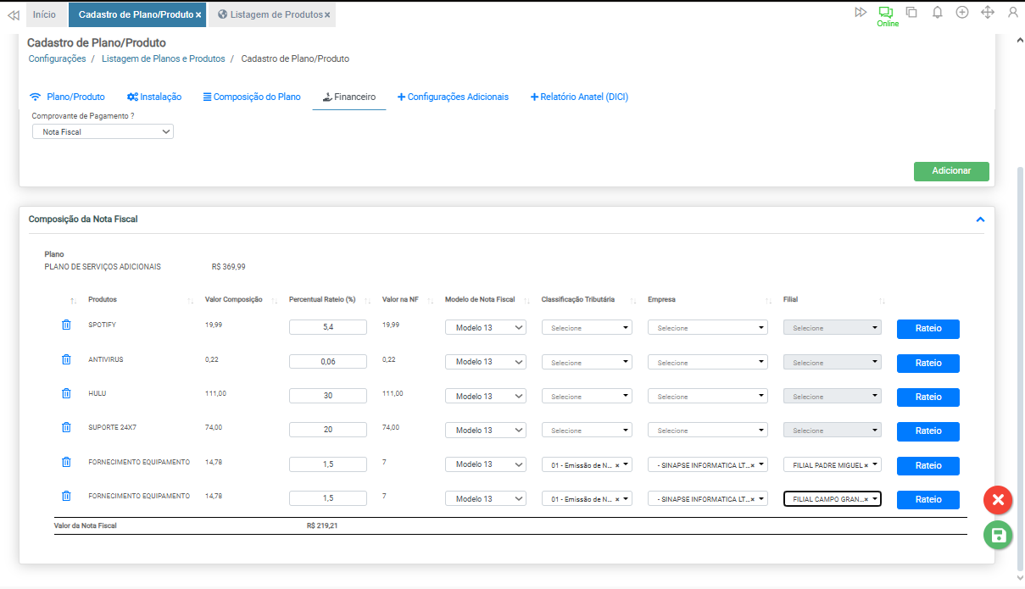1025x589 pixels.
Task: Open Modelo de Nota Fiscal dropdown for SPOTIFY
Action: click(485, 328)
